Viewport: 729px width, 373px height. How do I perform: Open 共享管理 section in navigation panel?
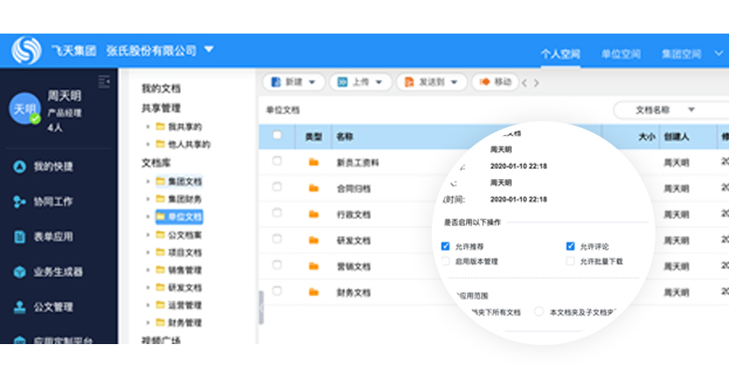[x=161, y=108]
